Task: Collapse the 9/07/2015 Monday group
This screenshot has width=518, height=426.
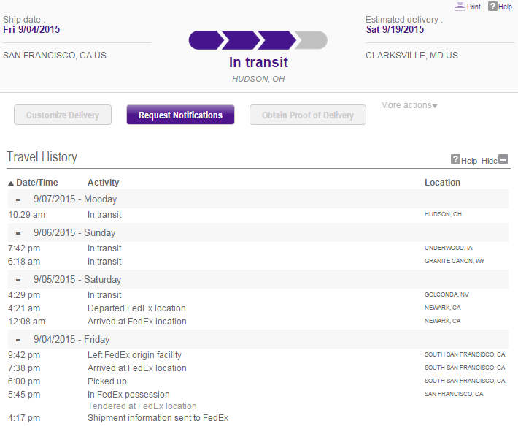Action: 18,199
